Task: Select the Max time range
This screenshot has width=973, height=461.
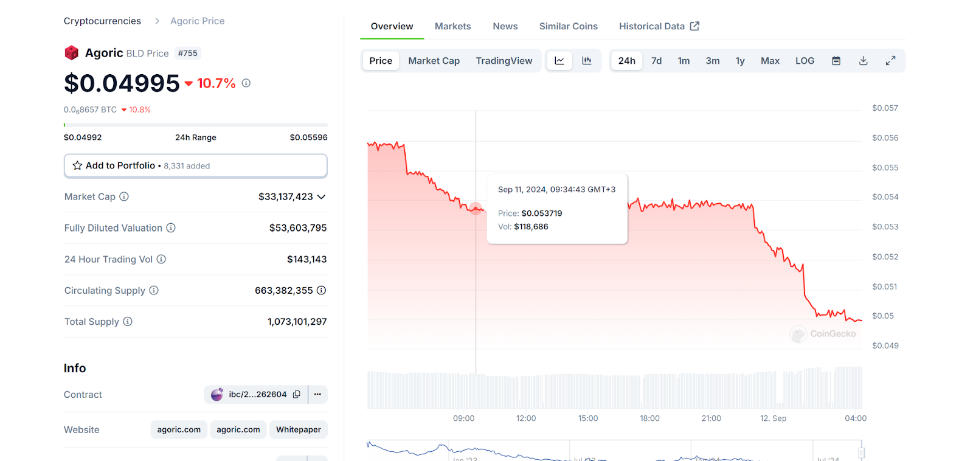Action: pyautogui.click(x=770, y=61)
